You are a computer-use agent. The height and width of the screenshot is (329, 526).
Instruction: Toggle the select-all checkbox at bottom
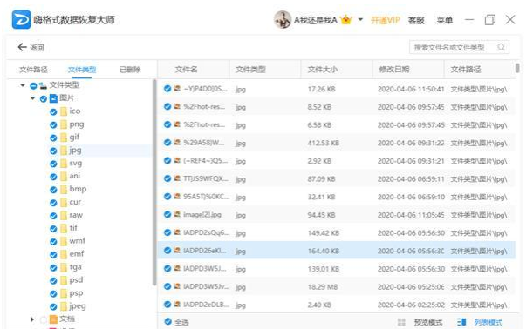tap(168, 322)
